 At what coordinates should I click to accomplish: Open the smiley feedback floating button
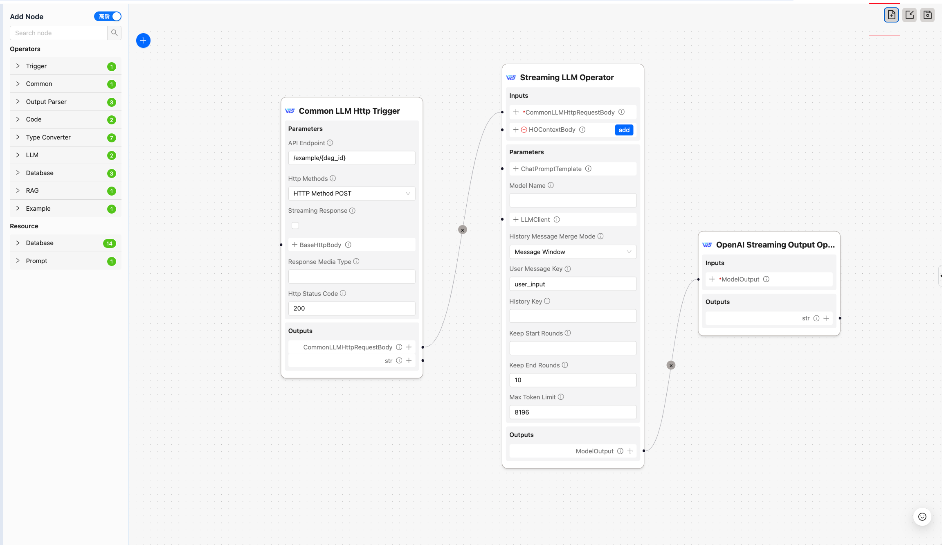922,517
